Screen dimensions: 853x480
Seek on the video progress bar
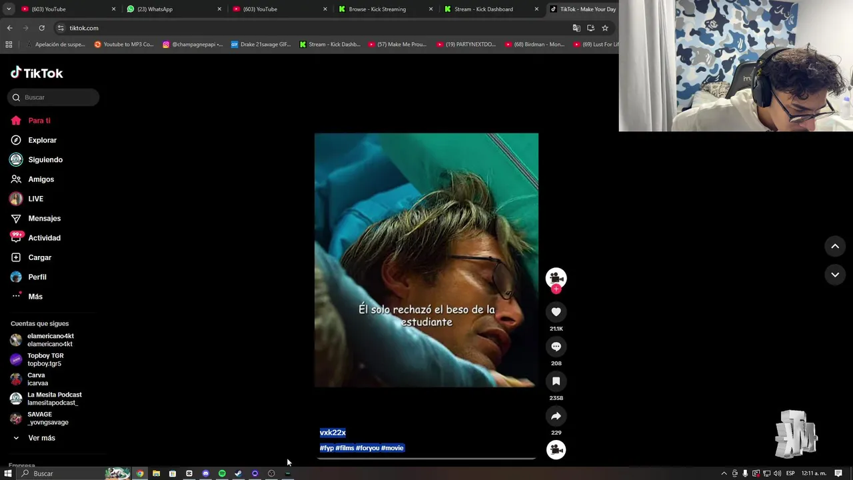point(426,459)
